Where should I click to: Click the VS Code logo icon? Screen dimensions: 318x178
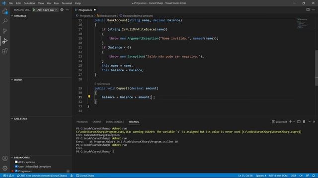pos(3,3)
